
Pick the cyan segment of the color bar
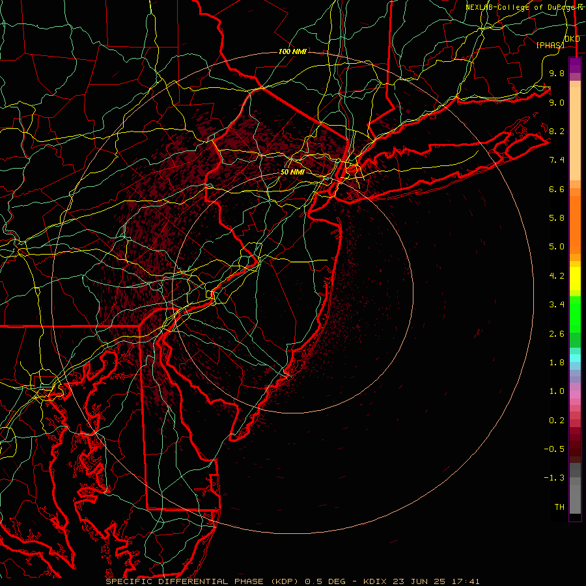click(575, 358)
